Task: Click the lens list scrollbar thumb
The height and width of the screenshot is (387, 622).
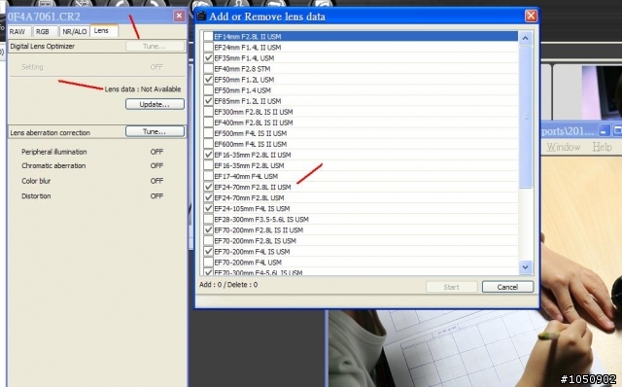Action: click(525, 117)
